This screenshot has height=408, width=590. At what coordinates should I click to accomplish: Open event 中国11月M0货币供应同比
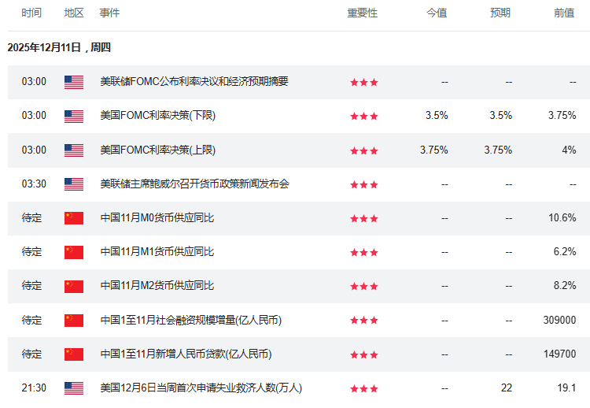(157, 217)
